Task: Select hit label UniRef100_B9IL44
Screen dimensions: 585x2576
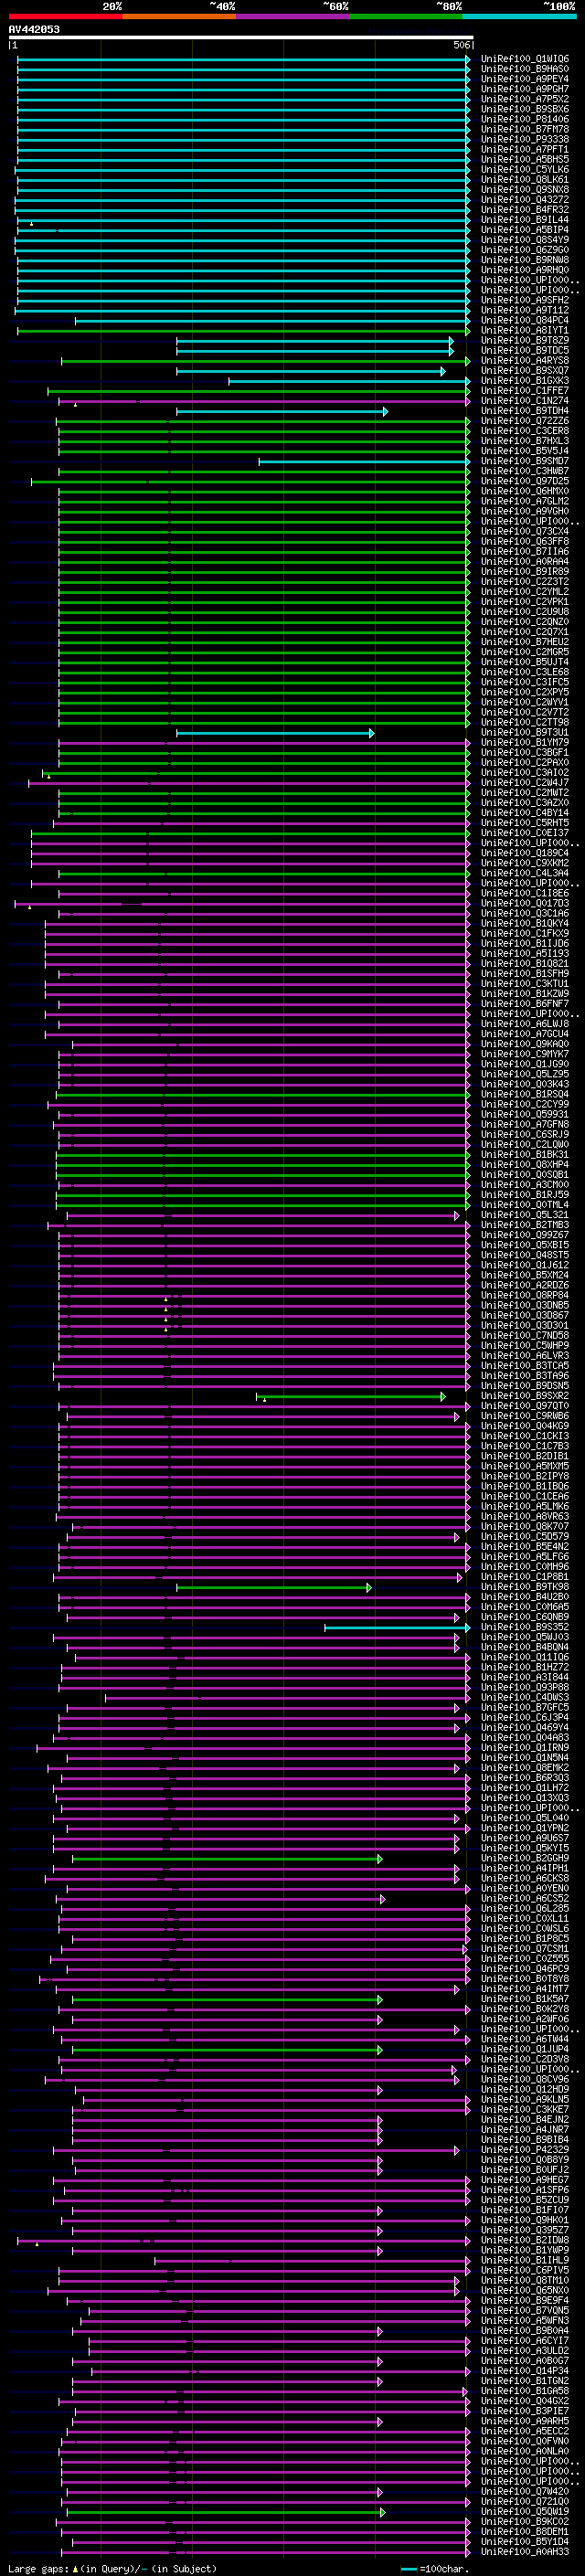Action: tap(524, 219)
